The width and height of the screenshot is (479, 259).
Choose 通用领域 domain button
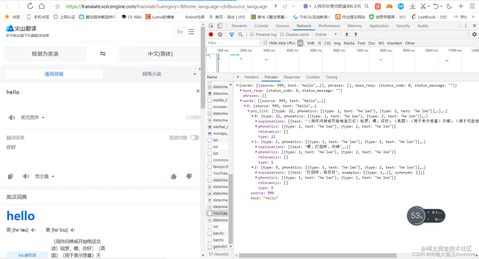[54, 74]
